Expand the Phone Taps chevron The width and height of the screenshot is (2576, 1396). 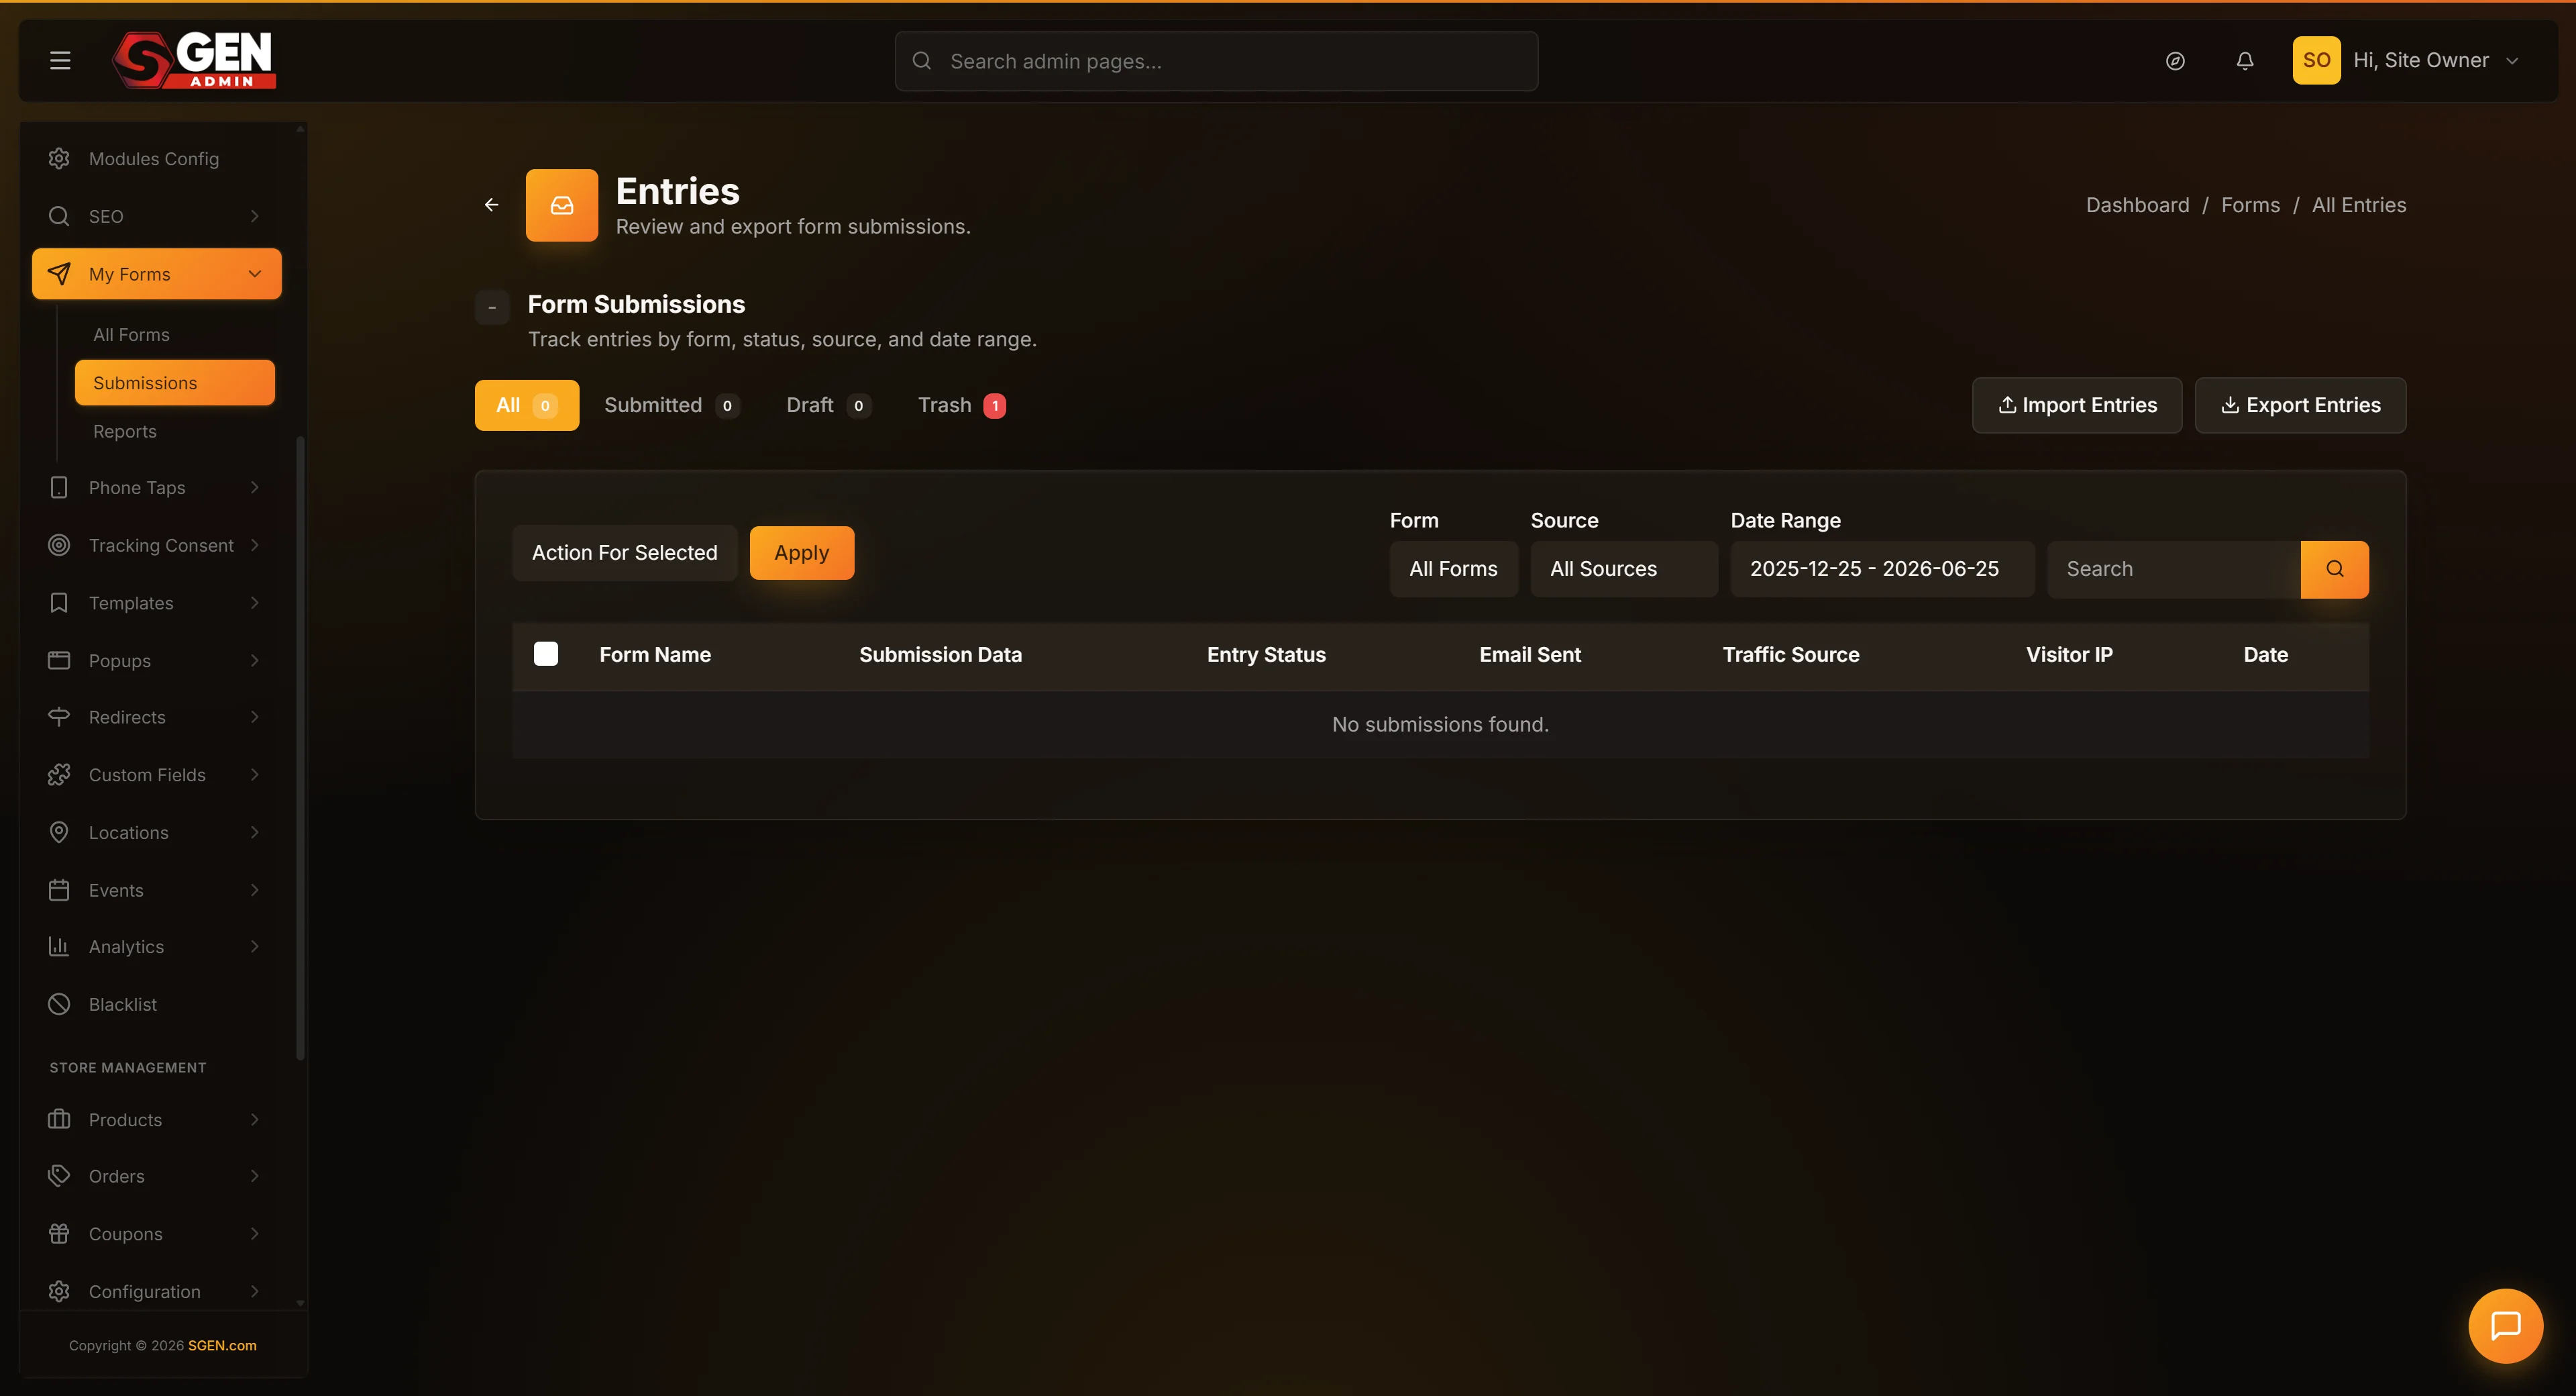(x=255, y=487)
